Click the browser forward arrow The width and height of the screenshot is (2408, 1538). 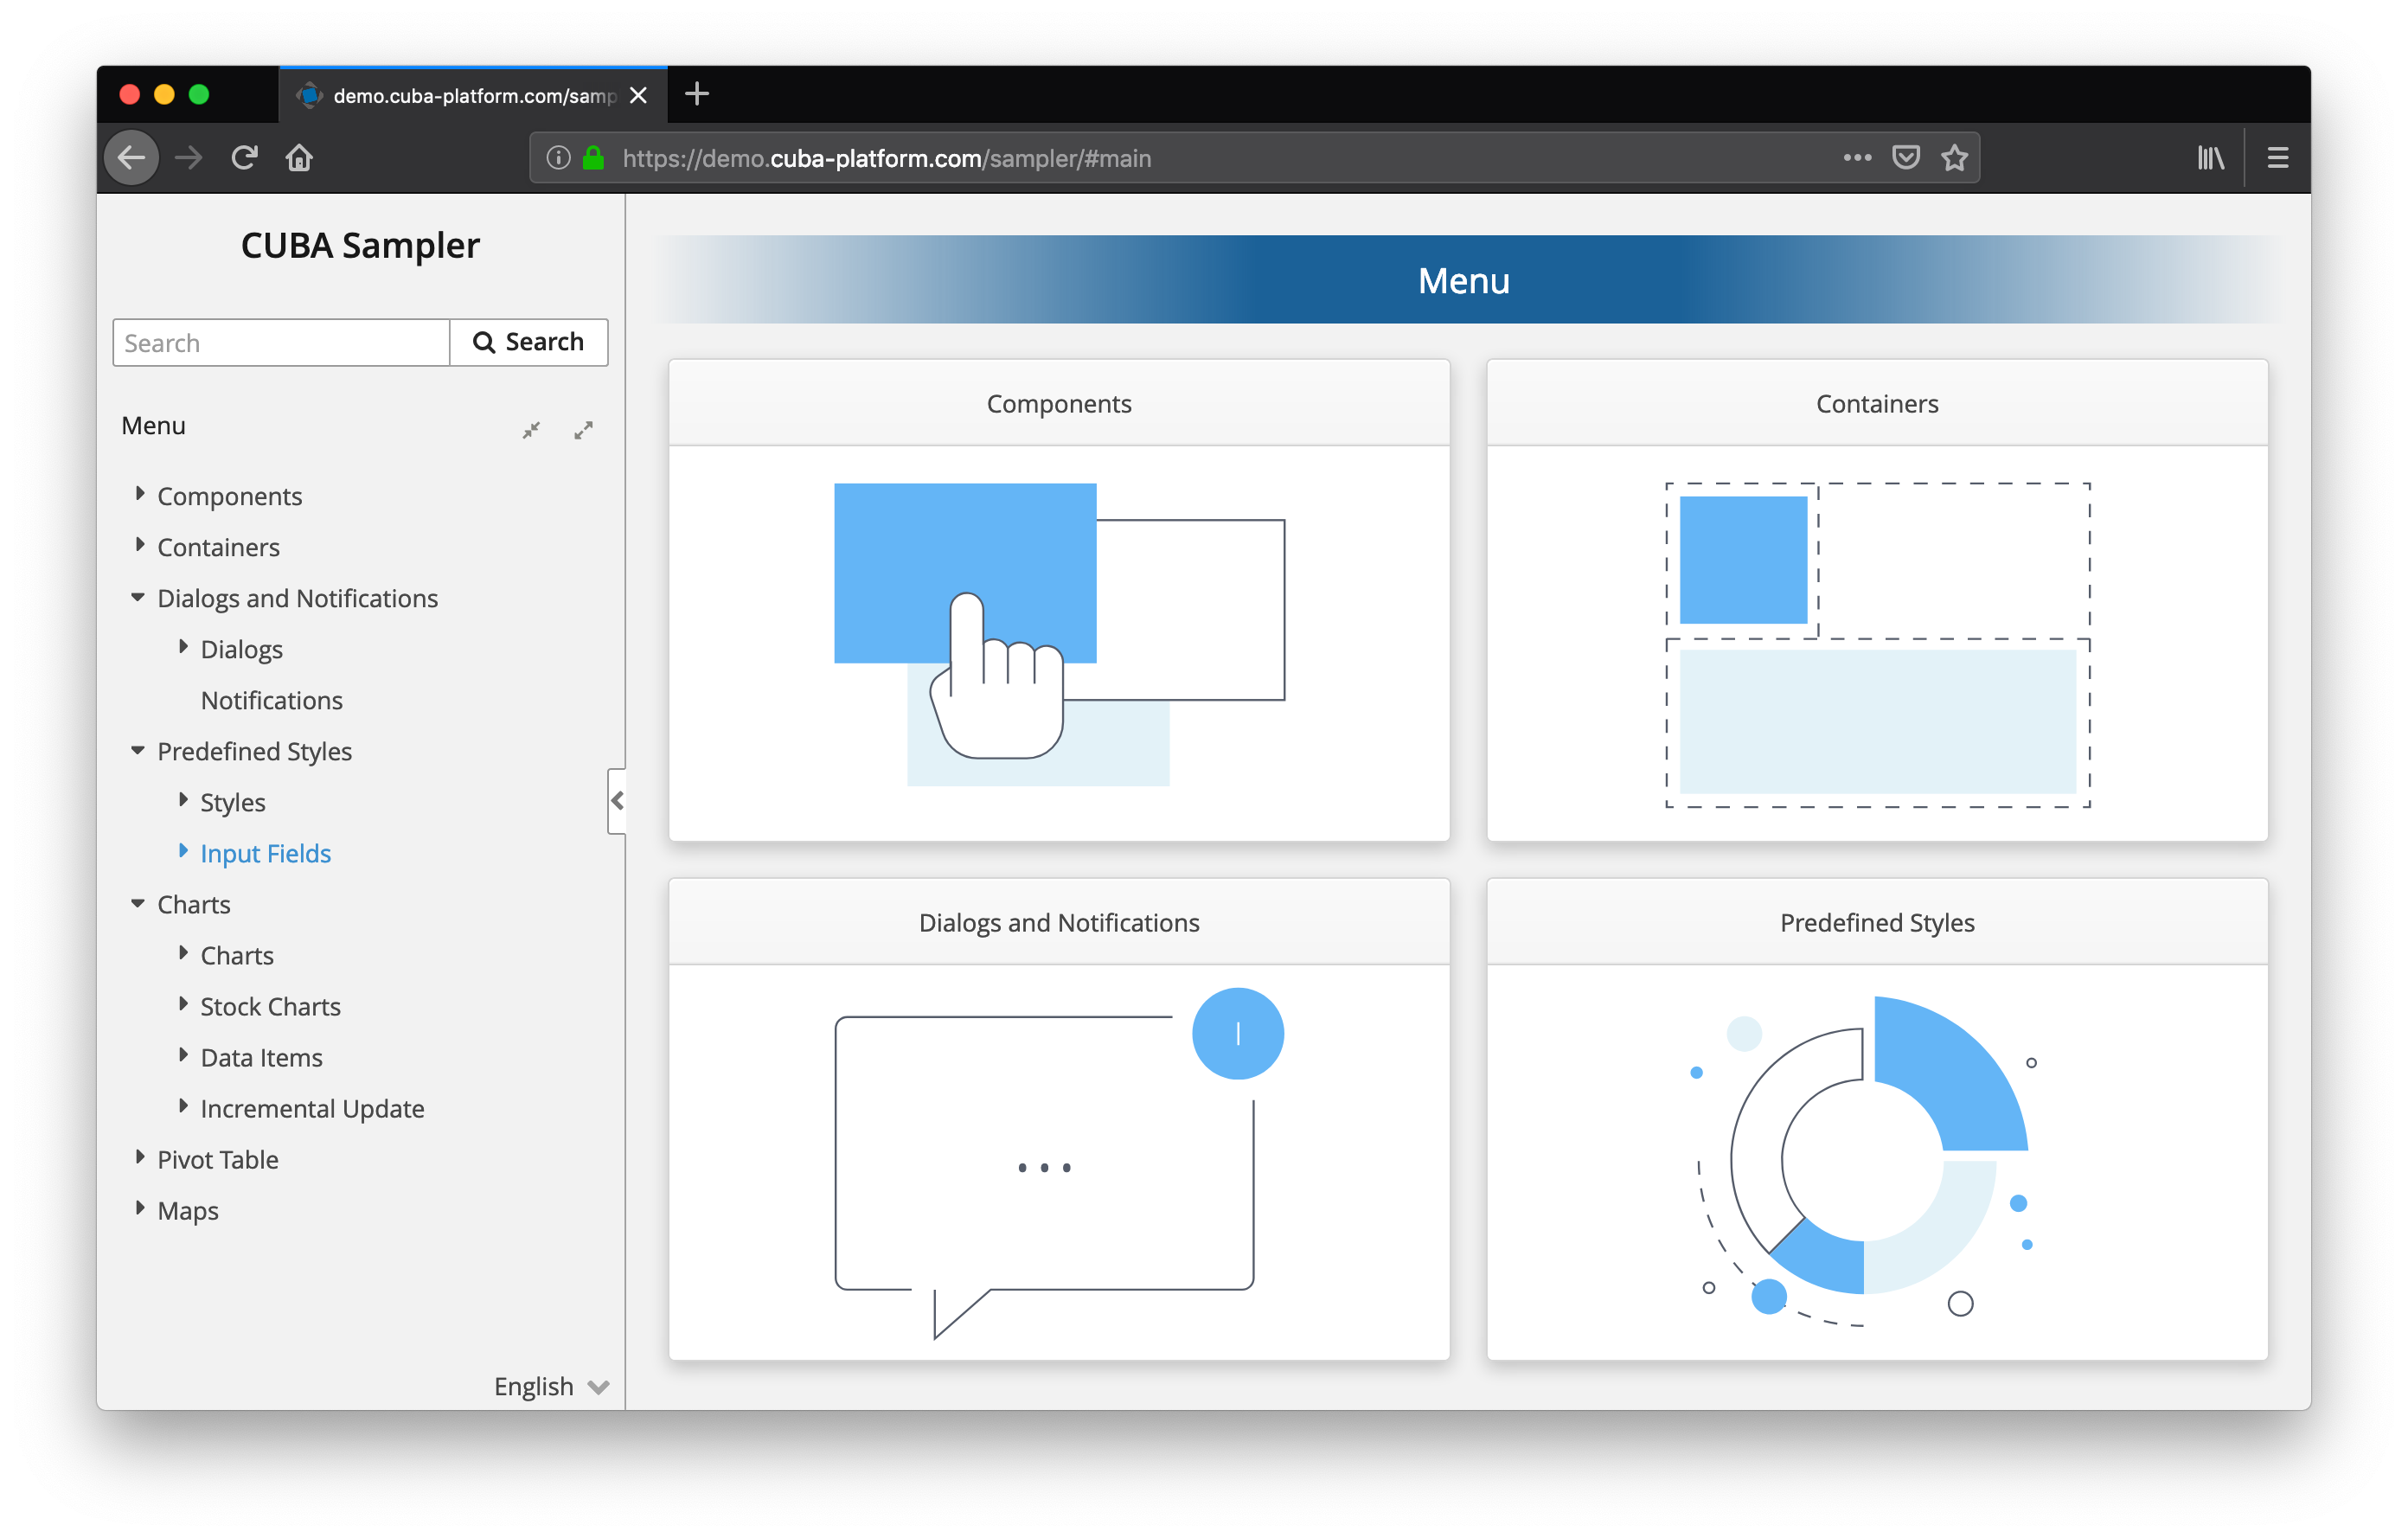[x=188, y=158]
